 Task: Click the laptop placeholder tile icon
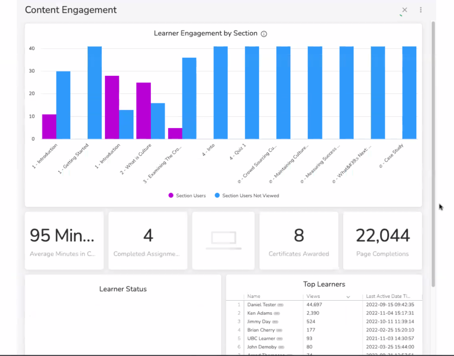pos(223,240)
